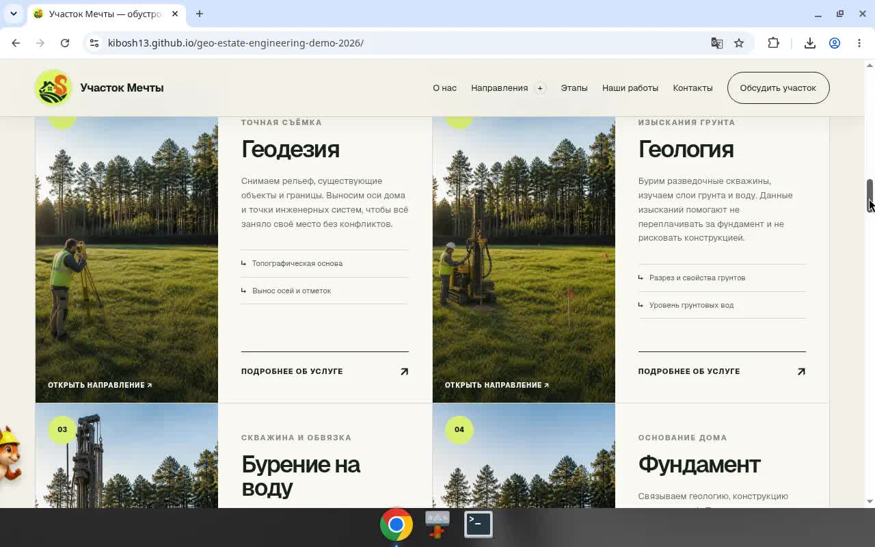The image size is (875, 547).
Task: Click the Фундамент heading
Action: 699,464
